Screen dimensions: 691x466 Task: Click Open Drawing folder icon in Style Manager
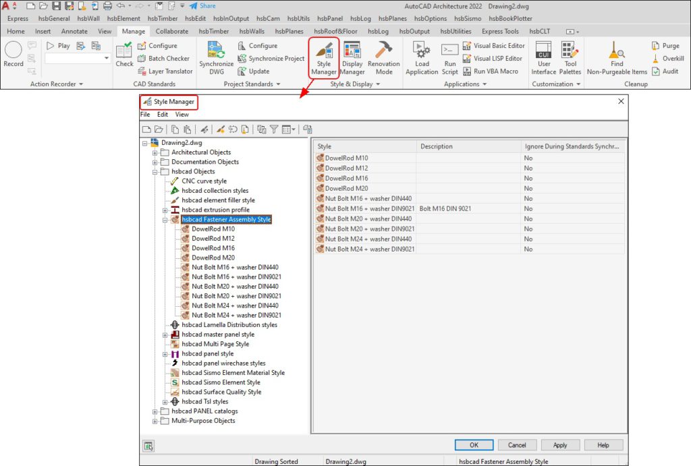tap(159, 129)
